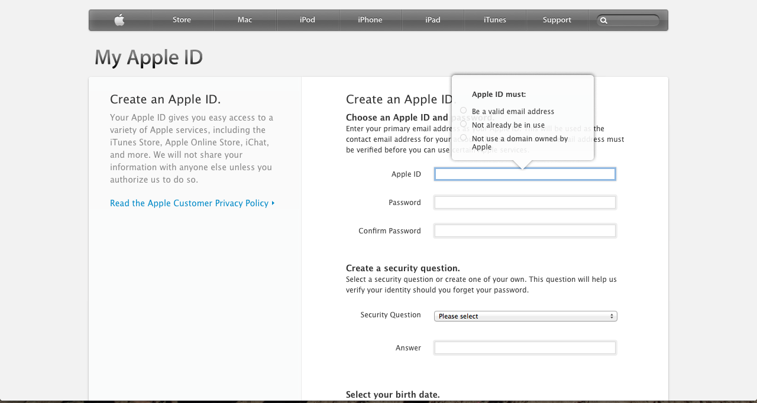Viewport: 757px width, 403px height.
Task: Expand the Security Question dropdown
Action: tap(526, 316)
